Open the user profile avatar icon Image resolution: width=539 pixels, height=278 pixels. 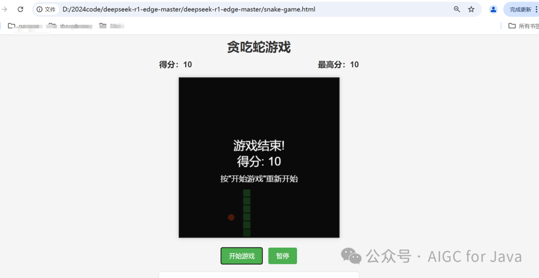(493, 9)
